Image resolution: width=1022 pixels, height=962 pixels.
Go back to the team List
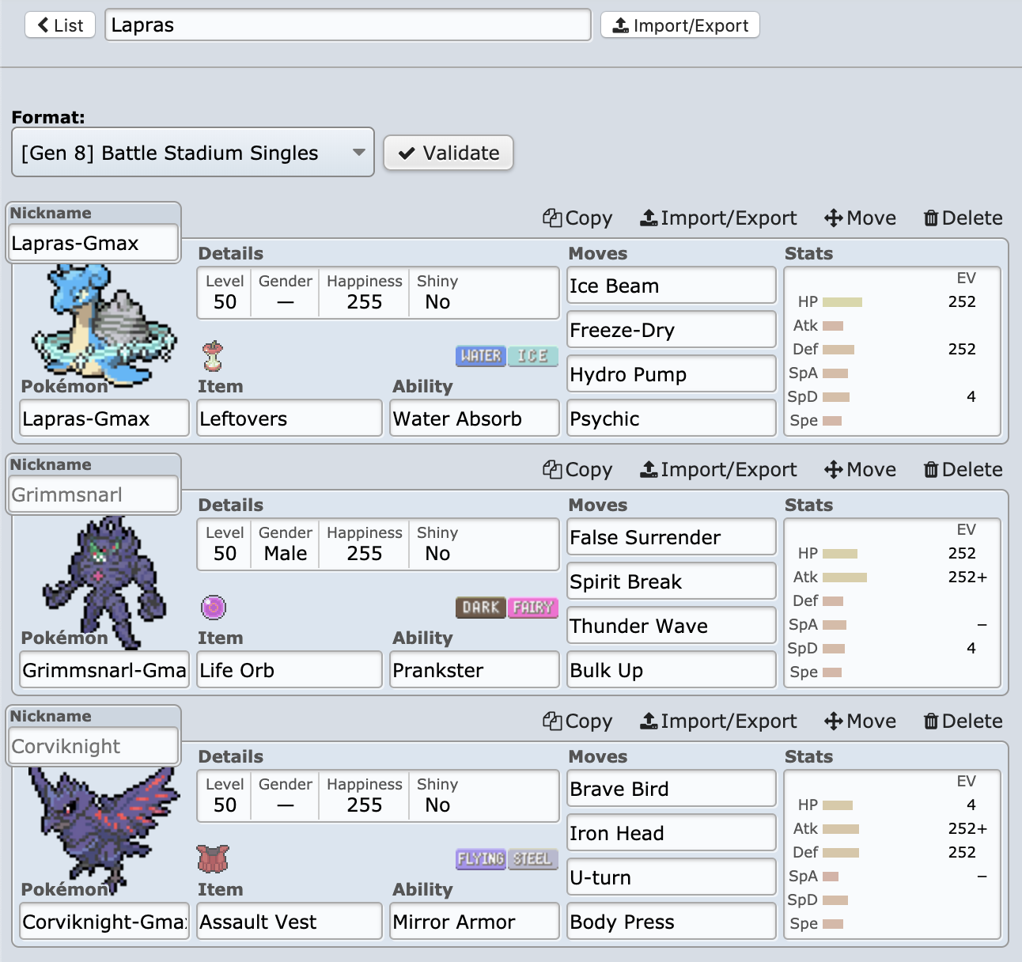tap(60, 25)
